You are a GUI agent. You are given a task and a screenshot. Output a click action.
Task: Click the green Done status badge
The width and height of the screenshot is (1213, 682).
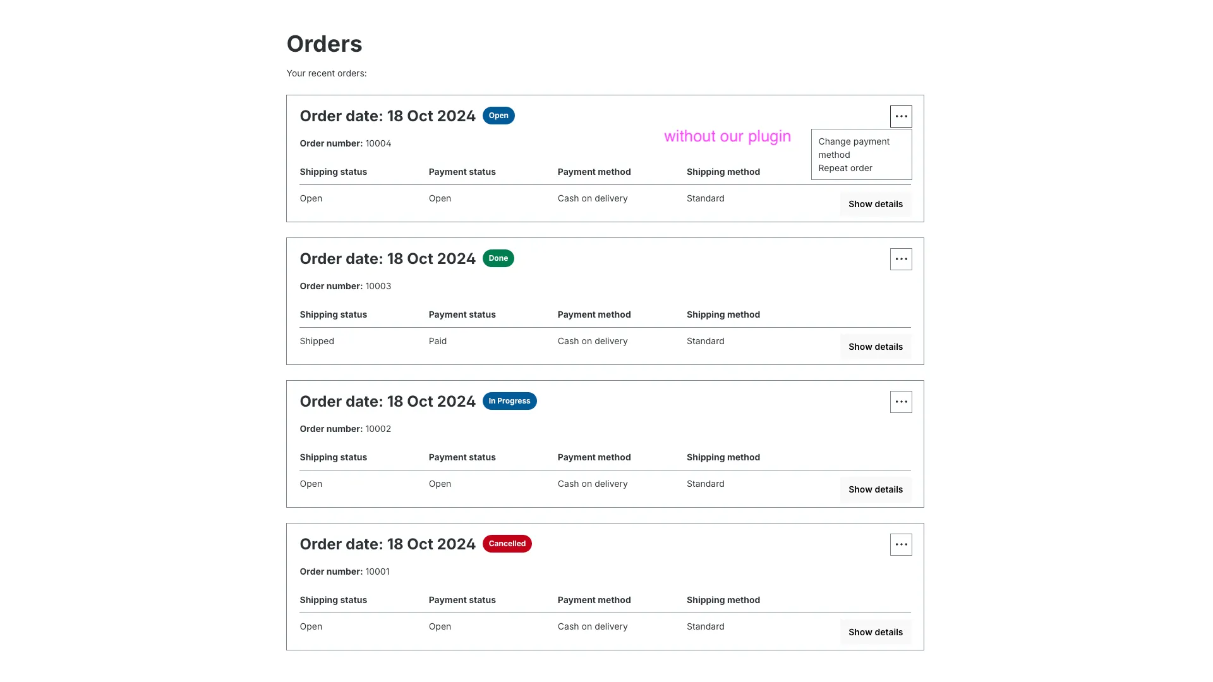click(x=498, y=258)
